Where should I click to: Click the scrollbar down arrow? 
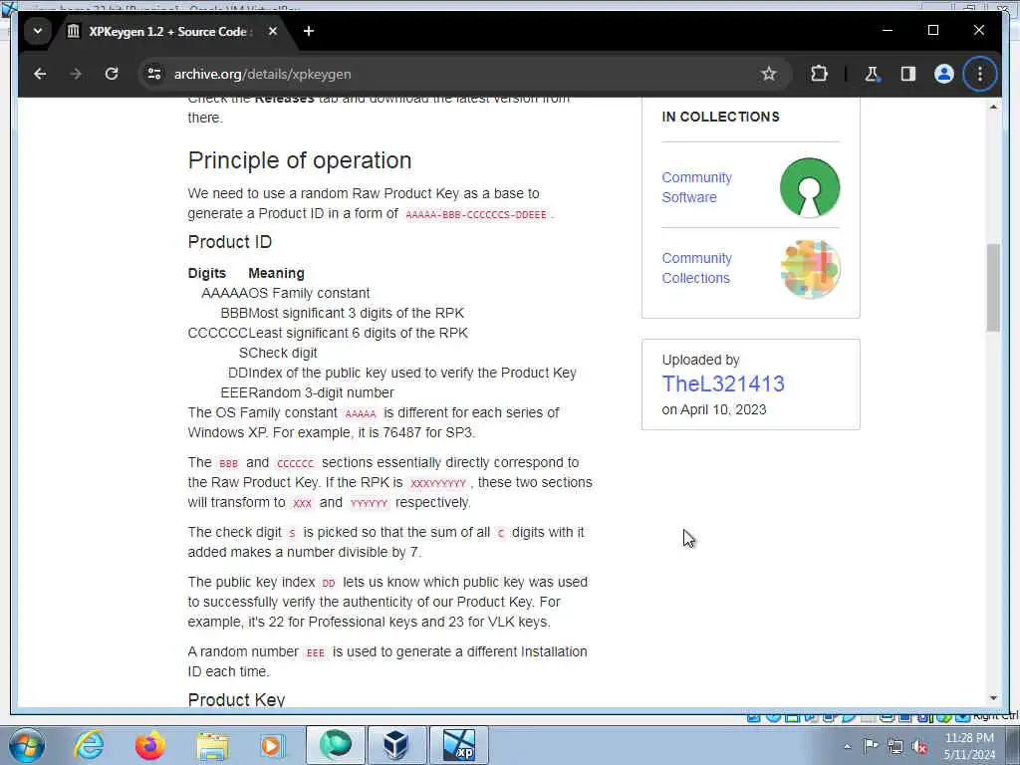click(993, 698)
